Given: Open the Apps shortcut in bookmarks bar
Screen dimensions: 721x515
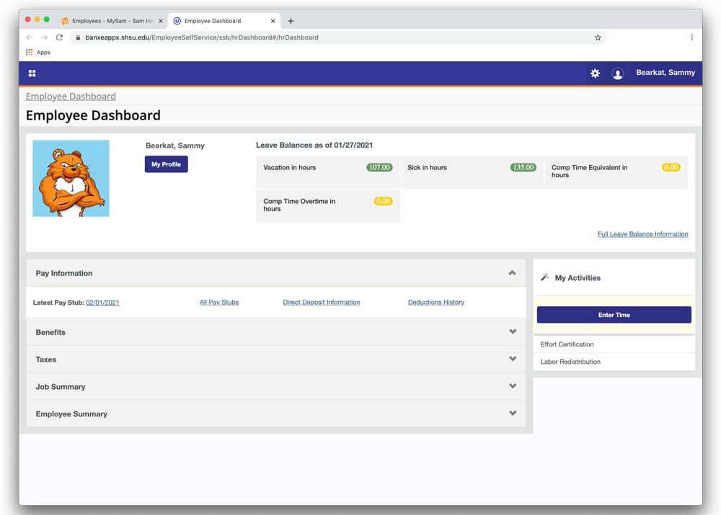Looking at the screenshot, I should 37,52.
